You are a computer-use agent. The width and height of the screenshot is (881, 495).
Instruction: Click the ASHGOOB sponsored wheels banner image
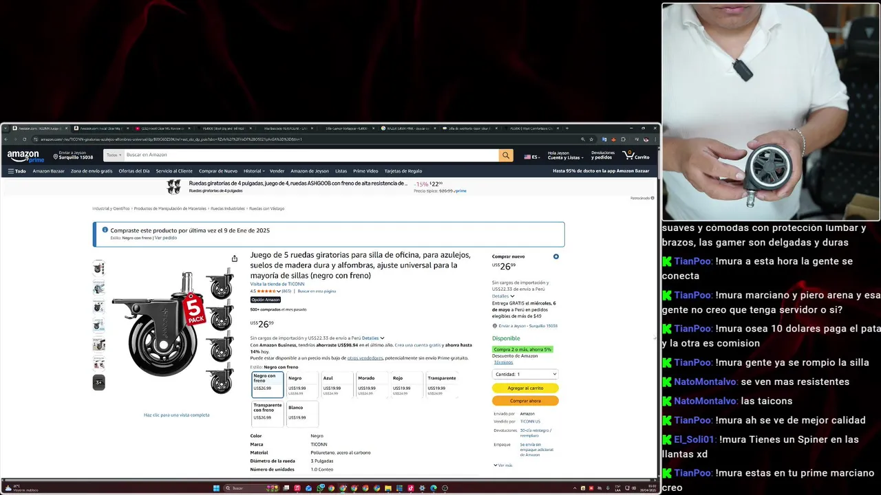pos(174,186)
